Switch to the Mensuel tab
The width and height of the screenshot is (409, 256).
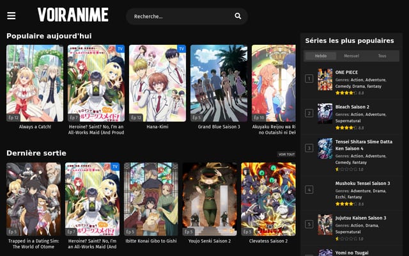pos(351,56)
